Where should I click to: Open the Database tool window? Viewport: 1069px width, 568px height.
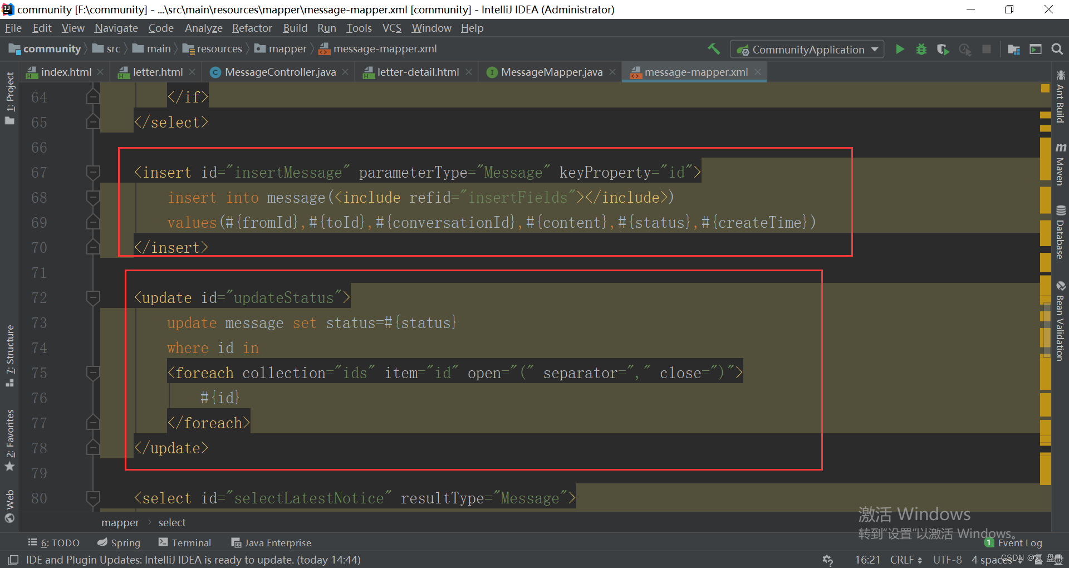point(1060,232)
